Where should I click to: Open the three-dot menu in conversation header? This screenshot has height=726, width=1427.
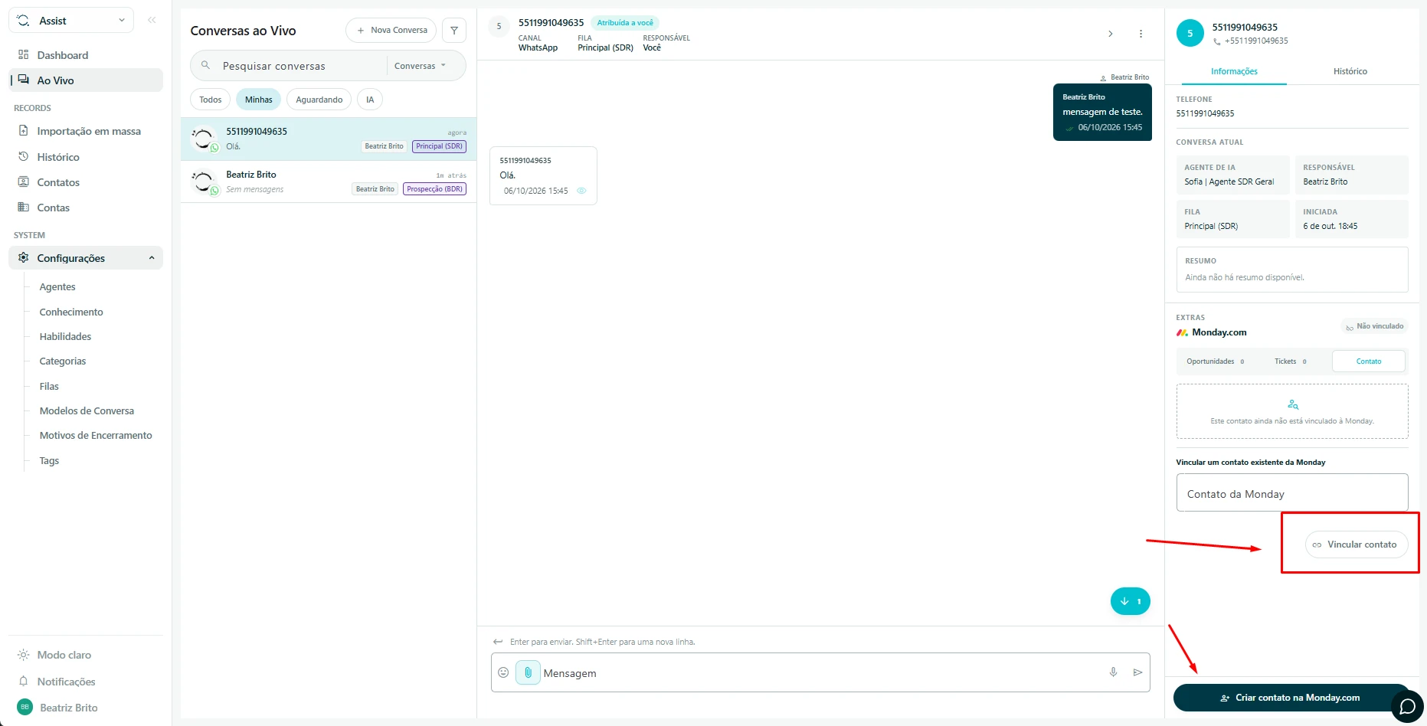(x=1141, y=34)
